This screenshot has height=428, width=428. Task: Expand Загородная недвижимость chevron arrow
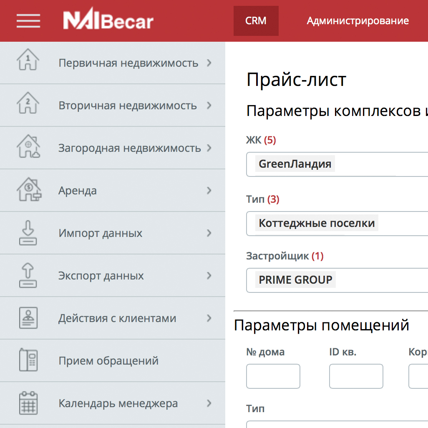209,148
